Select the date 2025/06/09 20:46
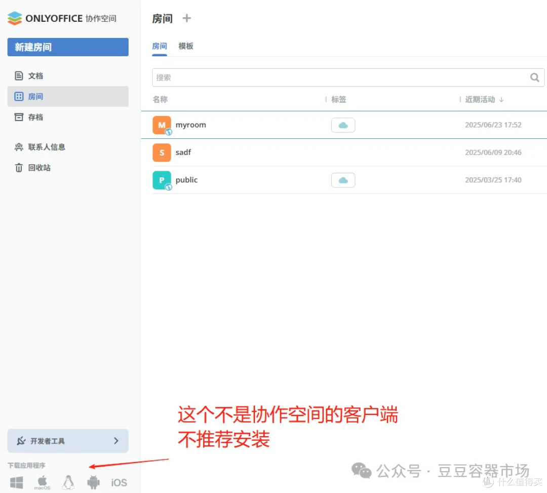 pos(493,153)
